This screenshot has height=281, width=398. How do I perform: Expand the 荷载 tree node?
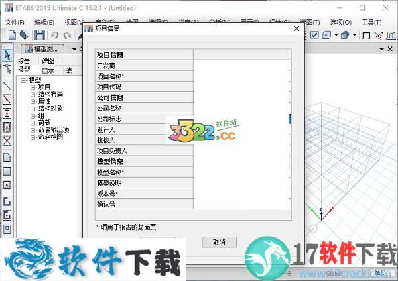point(33,123)
